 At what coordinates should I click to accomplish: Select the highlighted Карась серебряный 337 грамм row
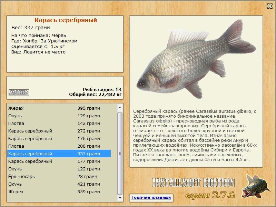point(59,154)
